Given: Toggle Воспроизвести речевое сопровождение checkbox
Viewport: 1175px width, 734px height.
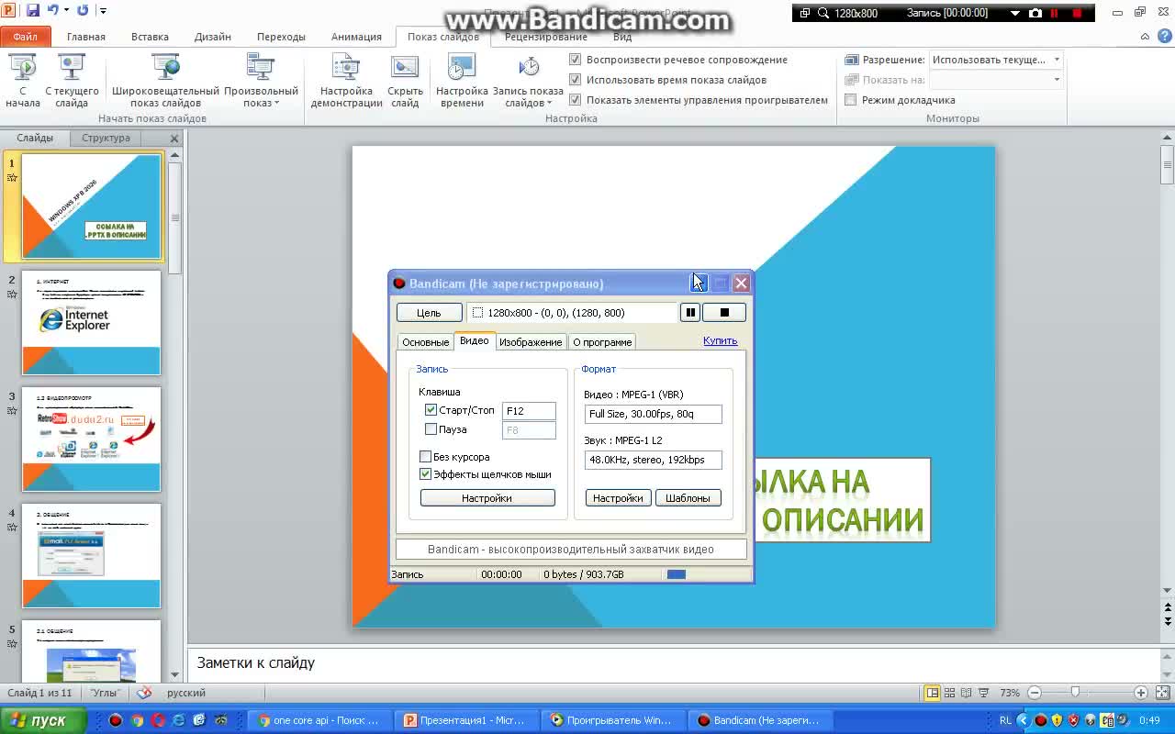Looking at the screenshot, I should pyautogui.click(x=576, y=60).
